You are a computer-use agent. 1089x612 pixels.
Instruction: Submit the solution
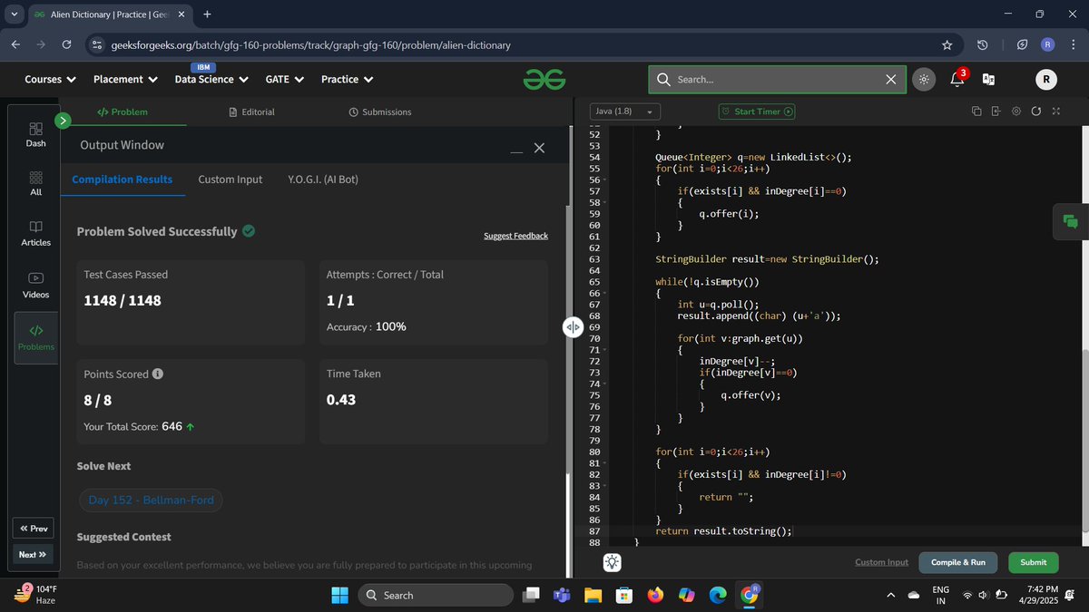point(1033,562)
